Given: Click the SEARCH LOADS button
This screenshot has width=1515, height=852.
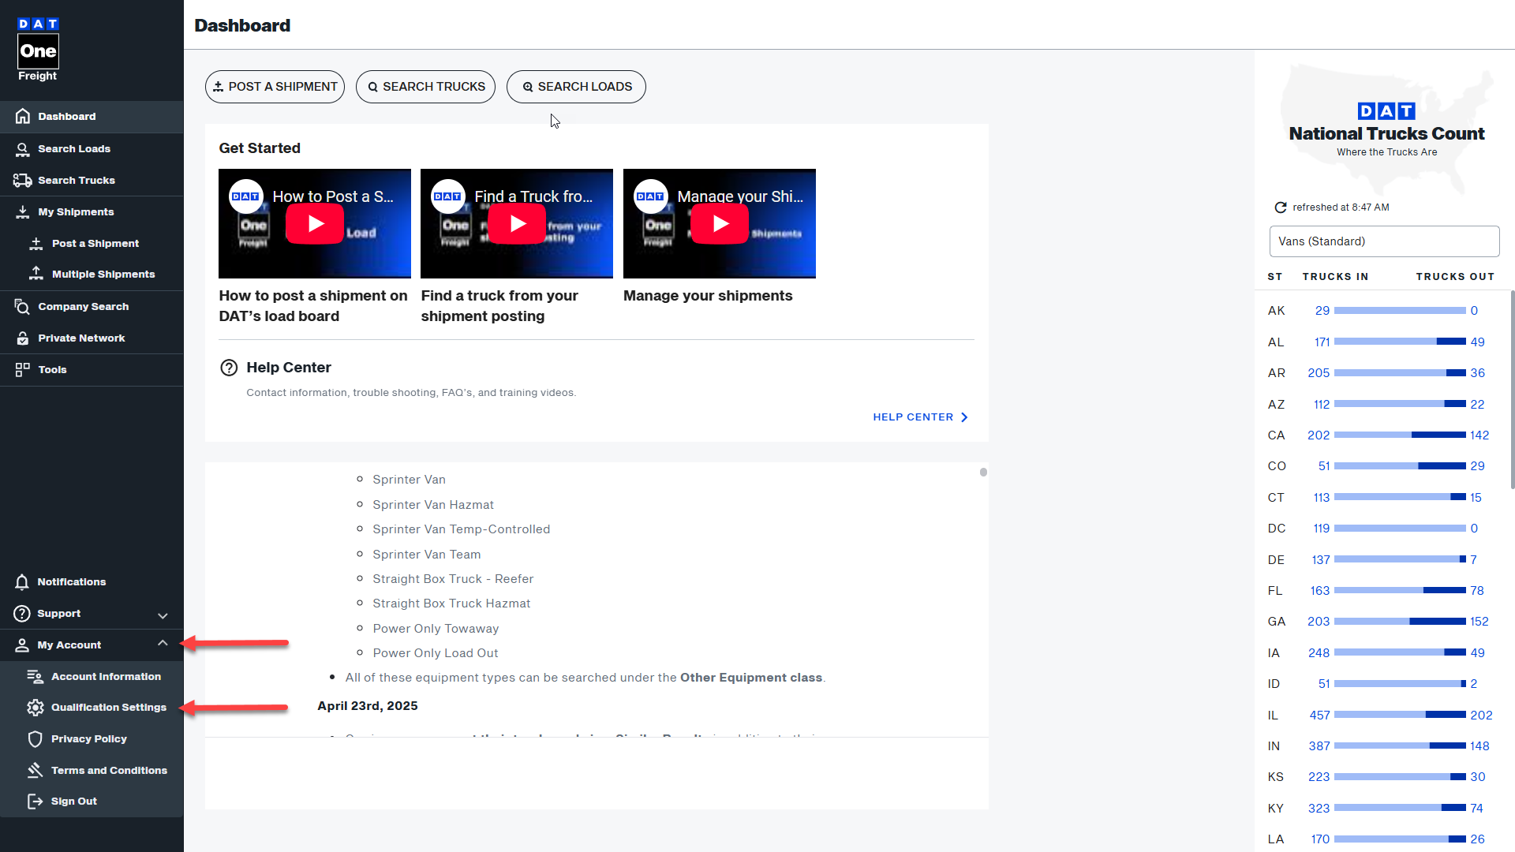Looking at the screenshot, I should click(x=576, y=87).
